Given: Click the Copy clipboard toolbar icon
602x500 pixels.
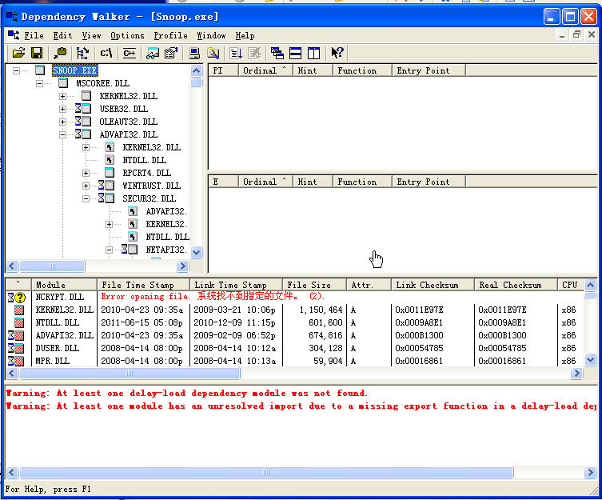Looking at the screenshot, I should coord(60,53).
